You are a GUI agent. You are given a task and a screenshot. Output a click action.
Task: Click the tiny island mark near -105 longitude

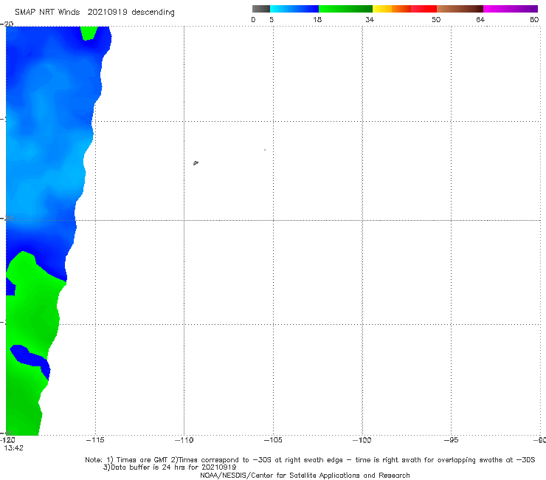(265, 150)
